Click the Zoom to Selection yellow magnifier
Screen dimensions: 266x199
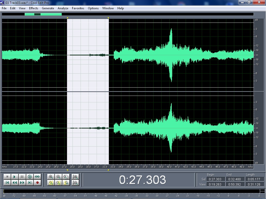point(51,183)
